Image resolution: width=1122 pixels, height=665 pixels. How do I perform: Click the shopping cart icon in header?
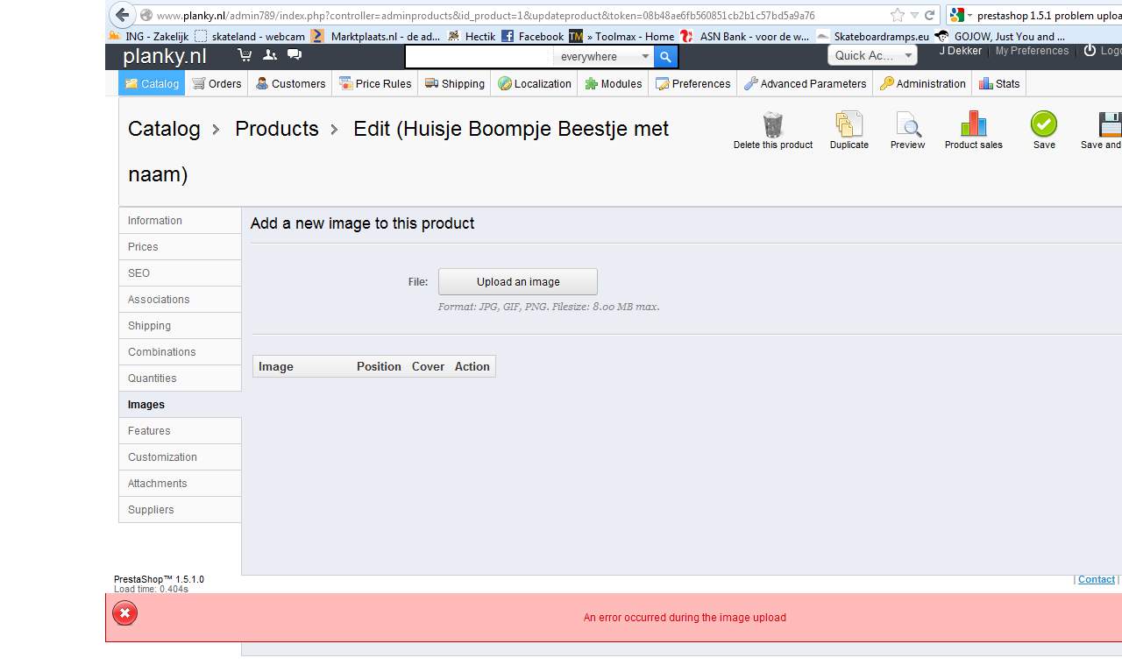click(x=245, y=55)
